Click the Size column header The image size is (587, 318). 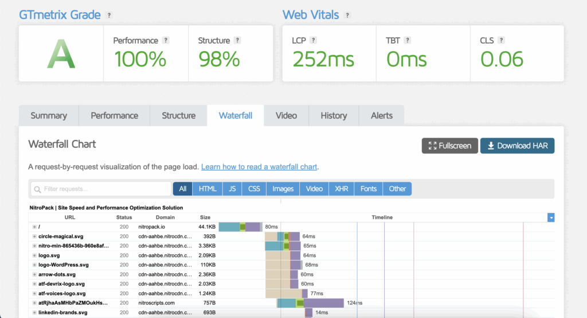point(205,217)
